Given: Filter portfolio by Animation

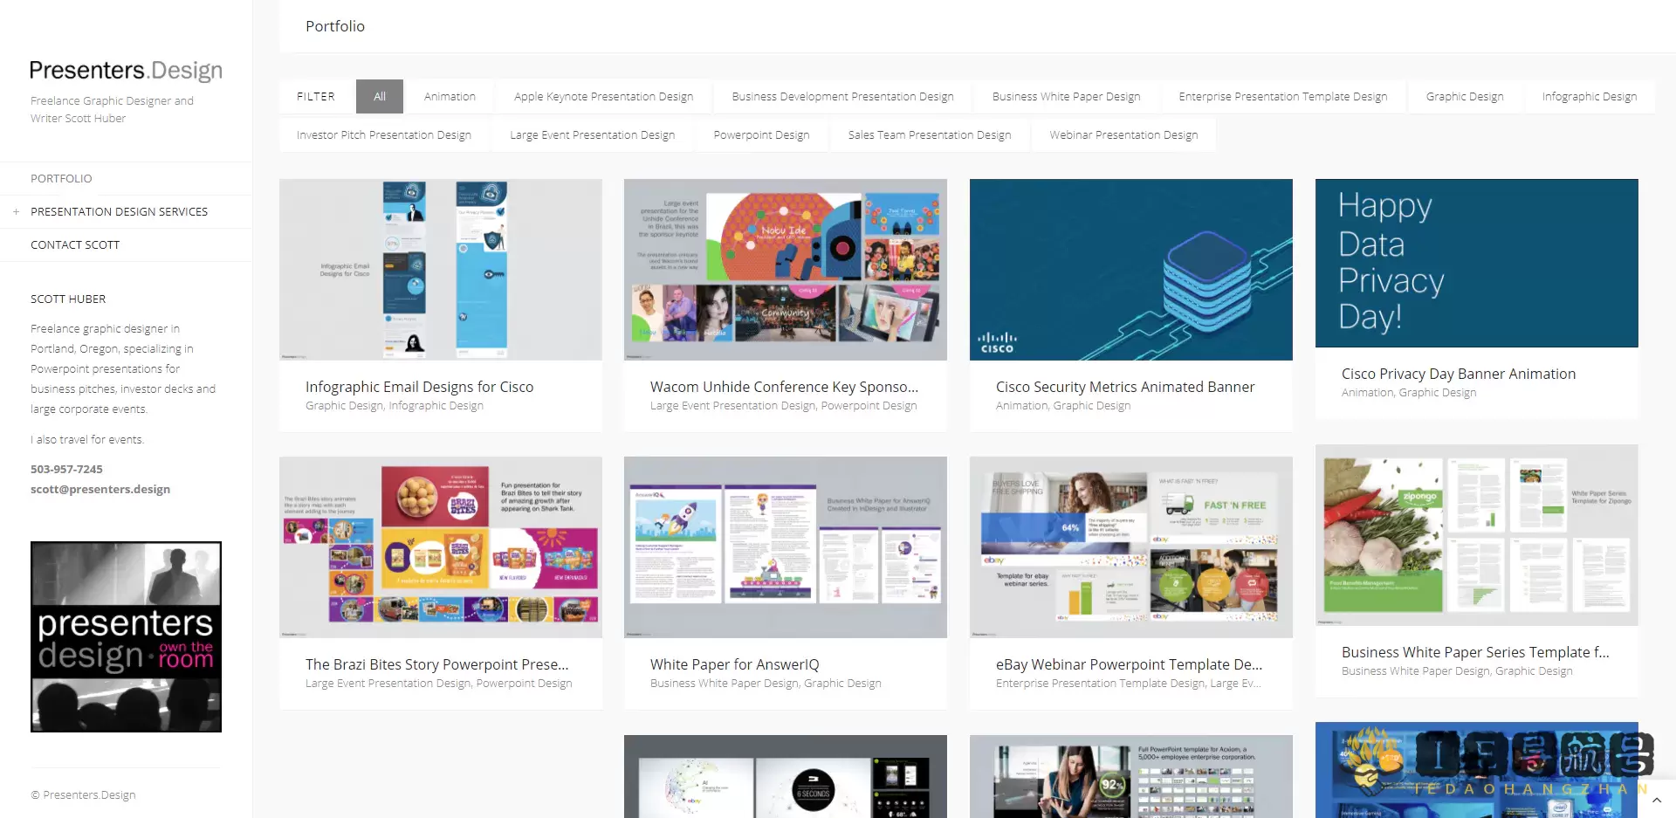Looking at the screenshot, I should 450,96.
